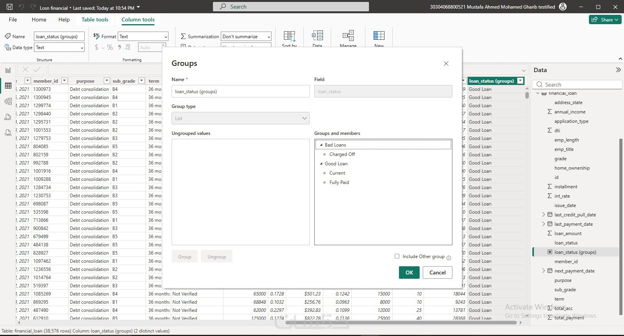624x336 pixels.
Task: Open the purpose column filter dropdown
Action: pos(106,81)
